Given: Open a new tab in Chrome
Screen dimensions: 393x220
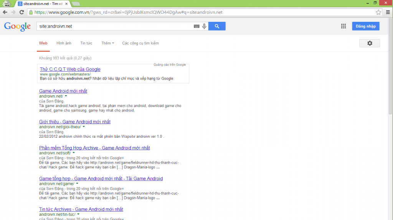Looking at the screenshot, I should pyautogui.click(x=76, y=4).
